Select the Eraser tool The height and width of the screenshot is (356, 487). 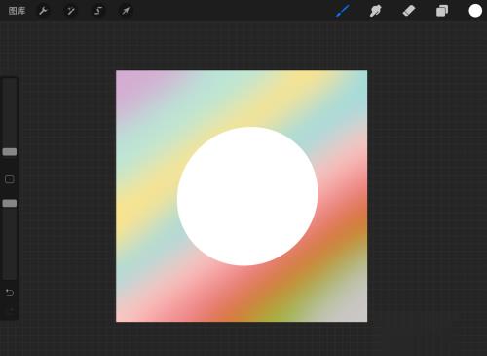click(x=409, y=11)
